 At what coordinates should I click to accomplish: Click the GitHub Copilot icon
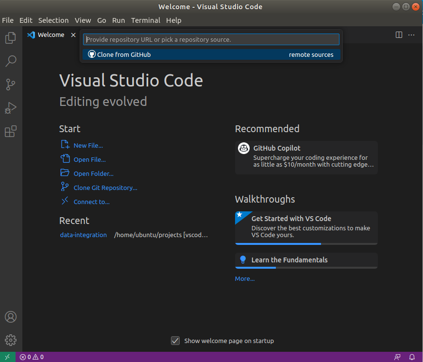[244, 148]
